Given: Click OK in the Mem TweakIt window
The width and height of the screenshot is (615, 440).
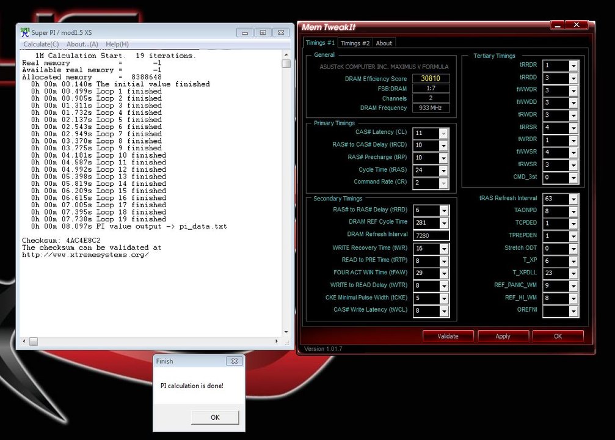Looking at the screenshot, I should (558, 336).
